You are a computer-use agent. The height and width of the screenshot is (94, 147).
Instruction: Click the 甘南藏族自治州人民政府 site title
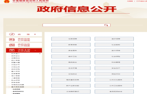point(31,1)
